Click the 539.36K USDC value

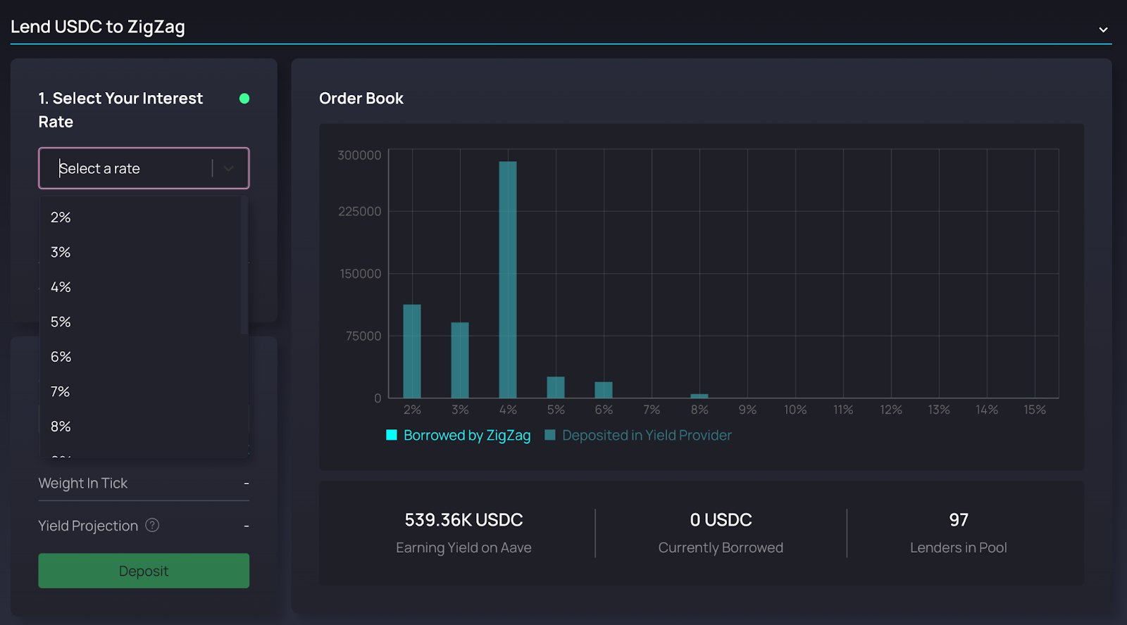tap(463, 520)
